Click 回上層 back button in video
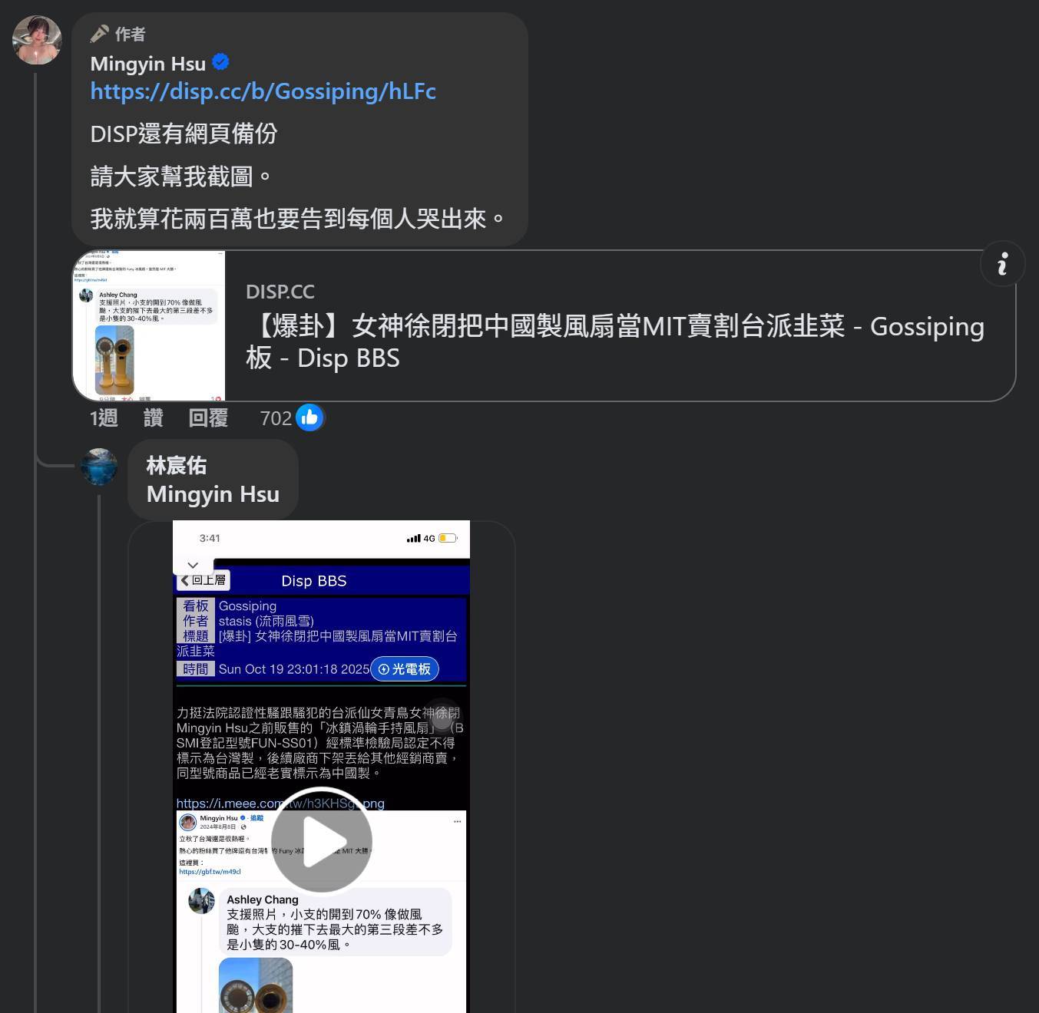The height and width of the screenshot is (1013, 1039). tap(203, 580)
